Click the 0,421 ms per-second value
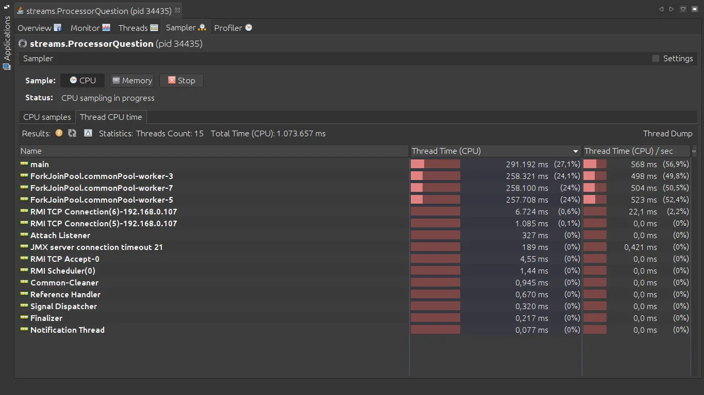The width and height of the screenshot is (704, 395). coord(640,247)
